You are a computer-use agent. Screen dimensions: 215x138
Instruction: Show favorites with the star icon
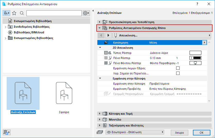pyautogui.click(x=14, y=13)
